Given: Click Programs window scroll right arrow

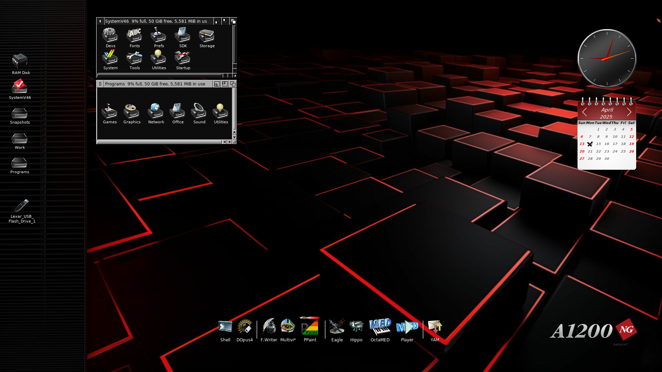Looking at the screenshot, I should [x=230, y=142].
